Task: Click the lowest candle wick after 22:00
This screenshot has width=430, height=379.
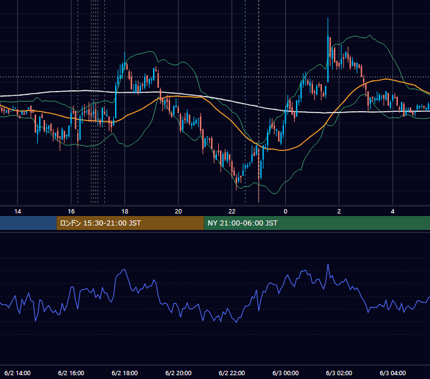Action: click(x=259, y=191)
